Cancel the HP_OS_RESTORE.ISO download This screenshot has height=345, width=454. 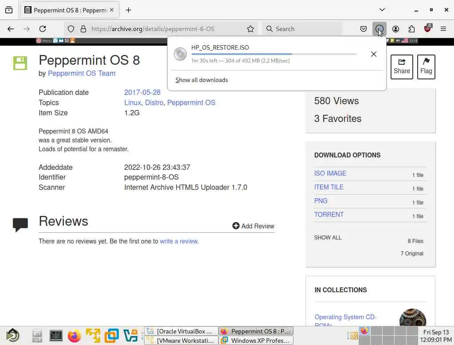(x=374, y=54)
